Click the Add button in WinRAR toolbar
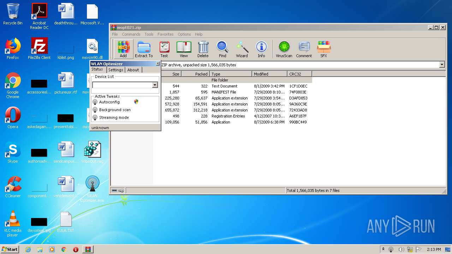 click(123, 49)
